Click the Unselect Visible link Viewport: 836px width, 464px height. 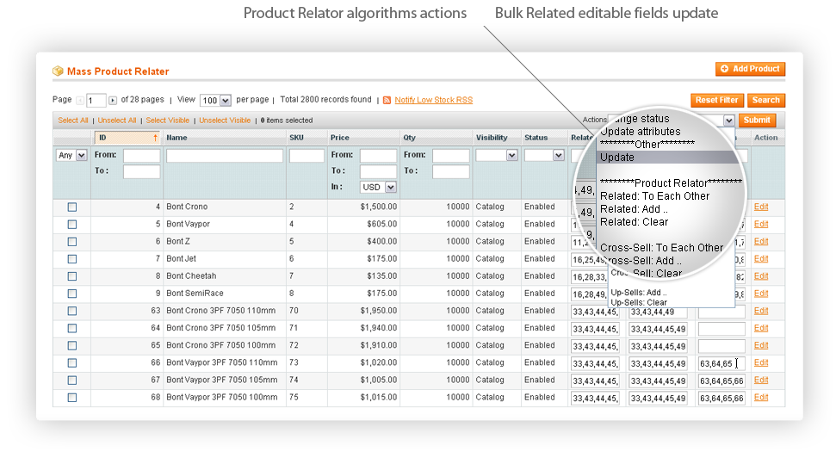[225, 121]
